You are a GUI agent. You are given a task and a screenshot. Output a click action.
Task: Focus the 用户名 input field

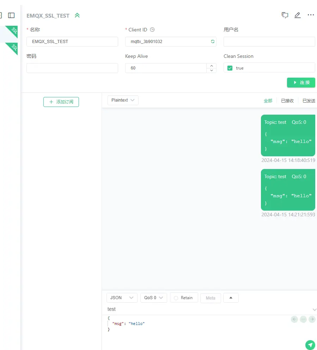point(269,42)
